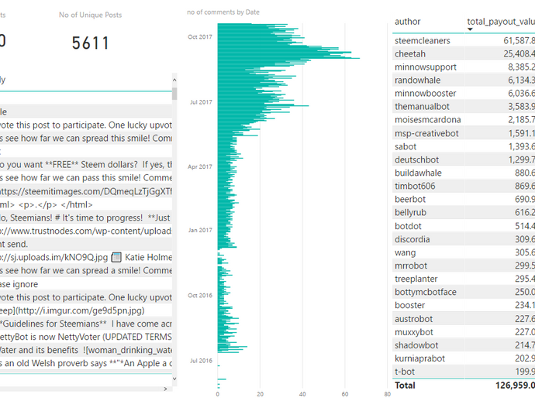Click the scroll down arrow of body table
This screenshot has width=535, height=401.
tap(174, 379)
